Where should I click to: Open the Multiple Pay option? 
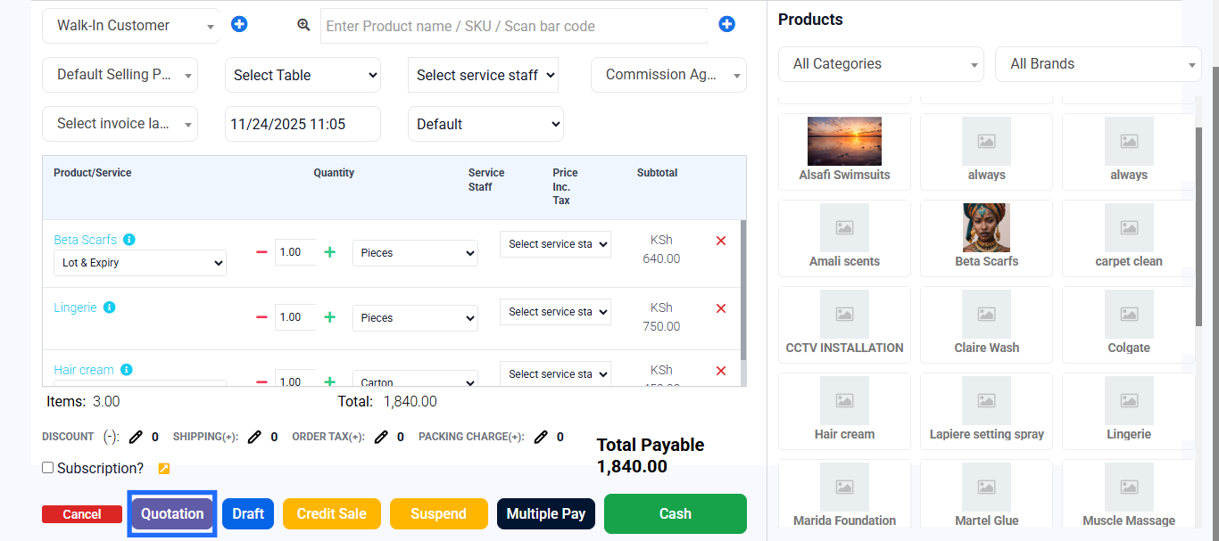click(546, 513)
